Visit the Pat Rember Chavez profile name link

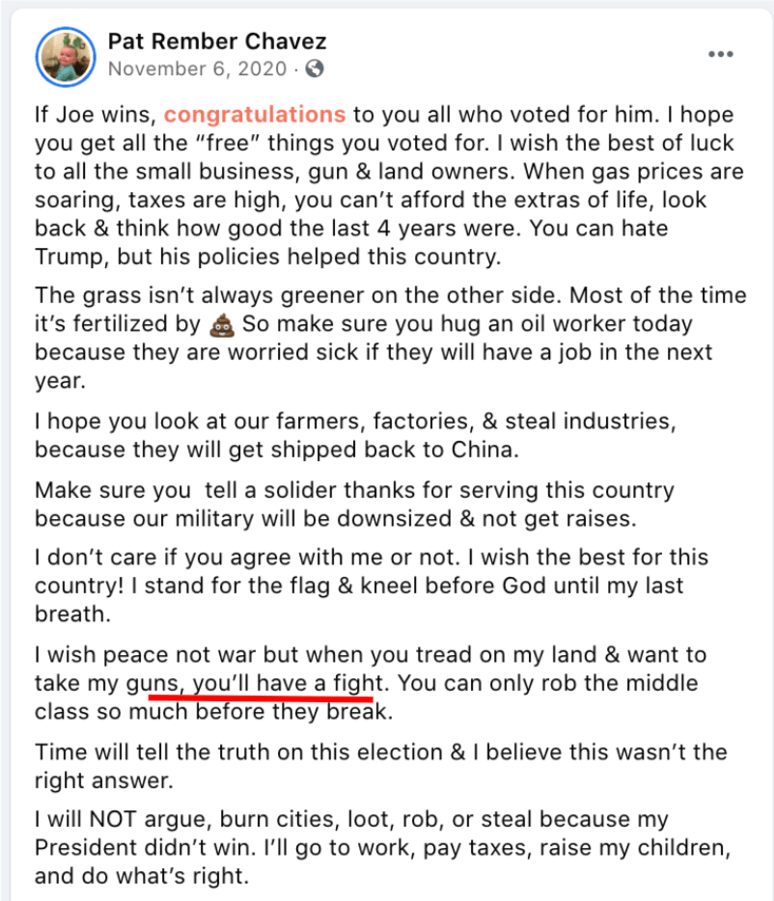(x=217, y=41)
